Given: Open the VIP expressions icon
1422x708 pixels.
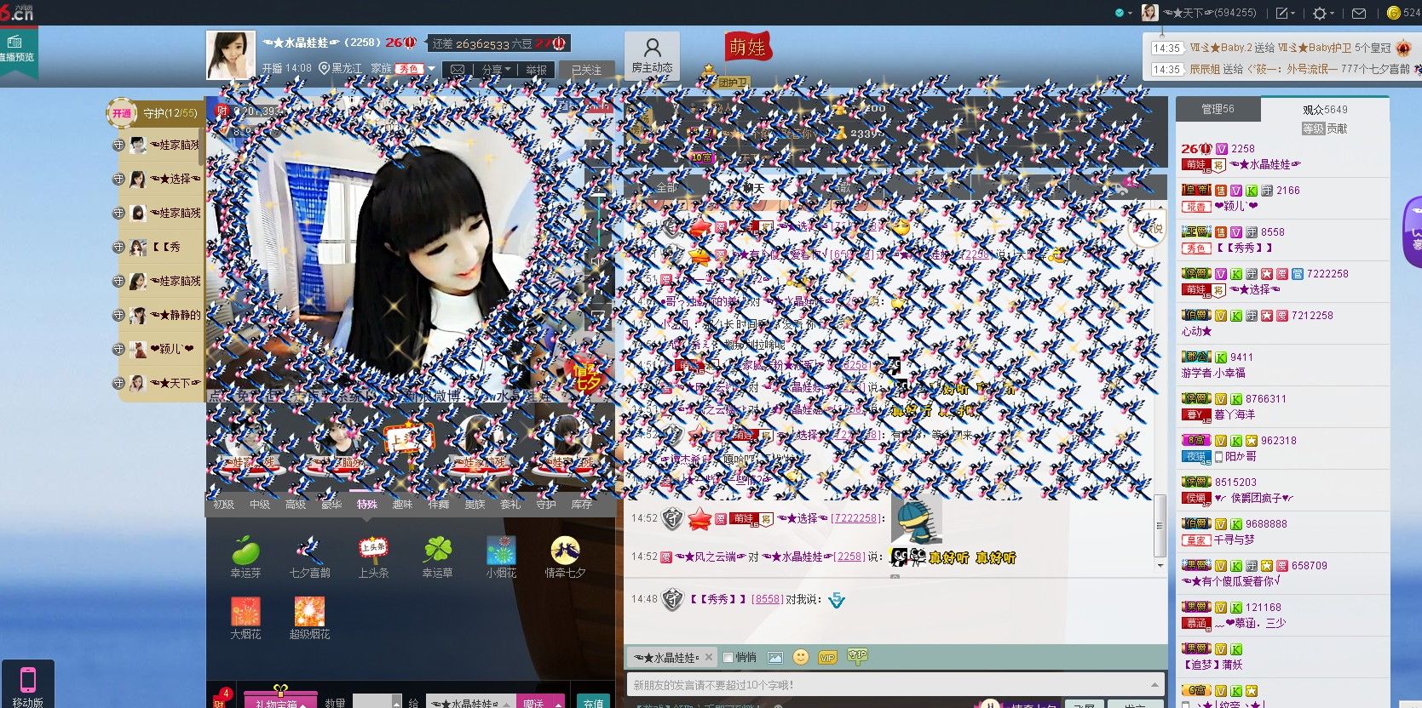Looking at the screenshot, I should pos(827,657).
